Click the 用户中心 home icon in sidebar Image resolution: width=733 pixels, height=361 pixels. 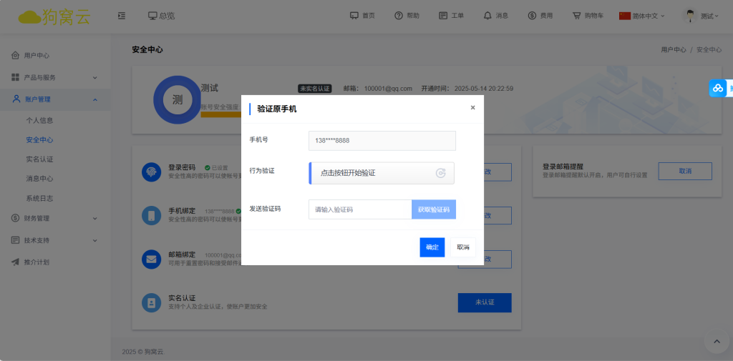[16, 56]
